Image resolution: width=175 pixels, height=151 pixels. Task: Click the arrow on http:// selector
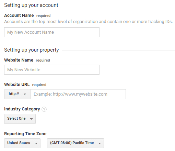pyautogui.click(x=25, y=94)
